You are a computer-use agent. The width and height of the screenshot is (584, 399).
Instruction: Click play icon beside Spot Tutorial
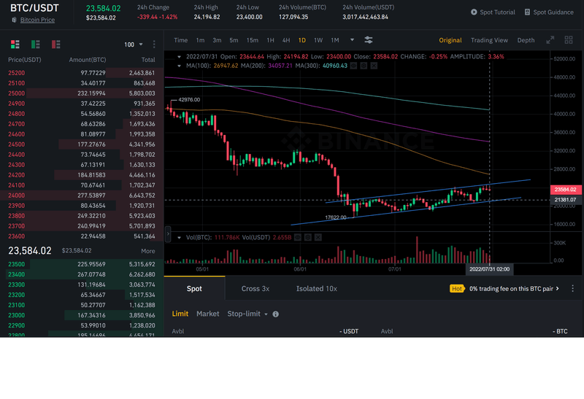tap(474, 12)
